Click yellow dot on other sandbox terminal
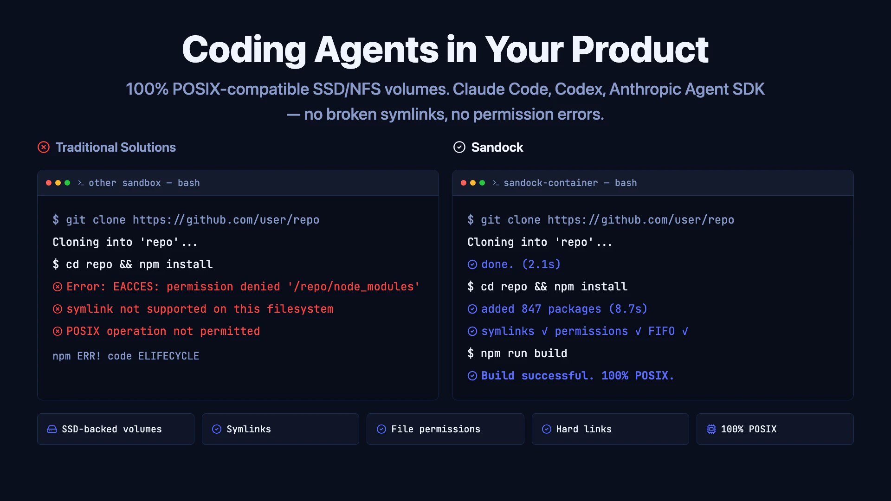This screenshot has height=501, width=891. (x=58, y=183)
